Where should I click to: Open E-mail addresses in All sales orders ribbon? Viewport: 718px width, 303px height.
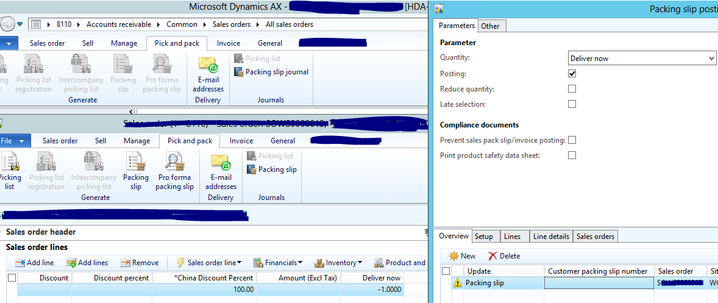(208, 74)
